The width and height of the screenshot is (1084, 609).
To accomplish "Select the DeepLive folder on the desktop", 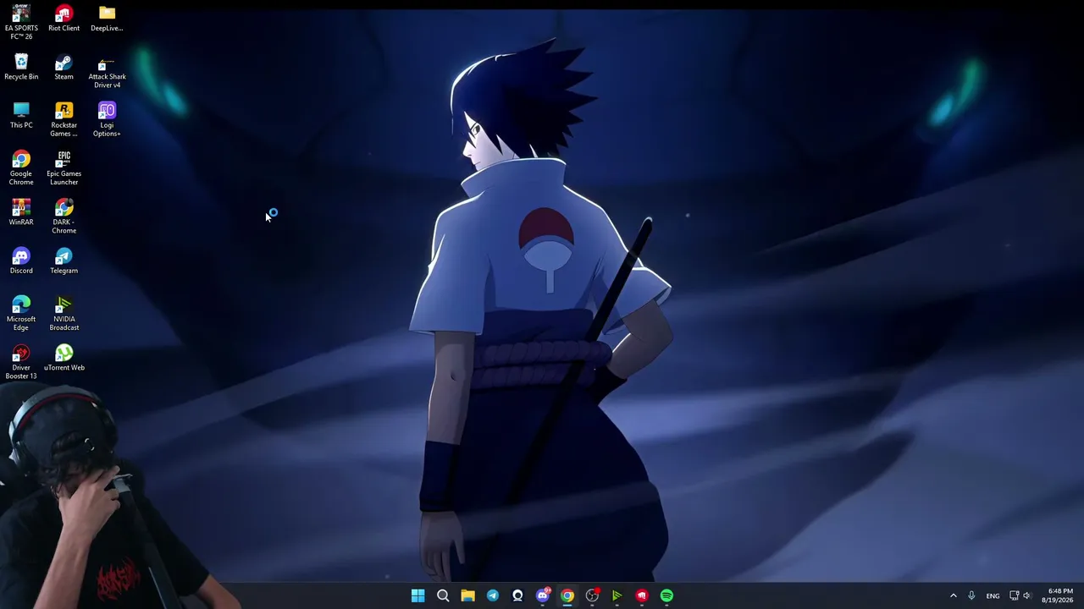I will point(107,19).
